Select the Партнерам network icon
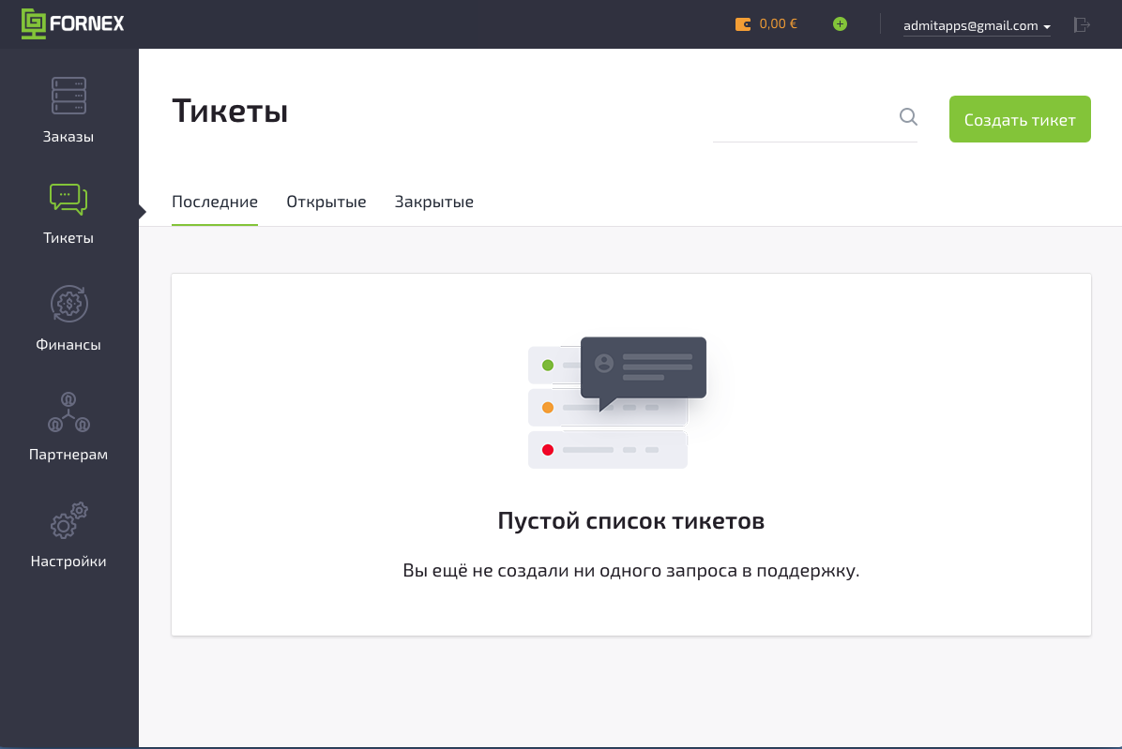 click(x=67, y=412)
